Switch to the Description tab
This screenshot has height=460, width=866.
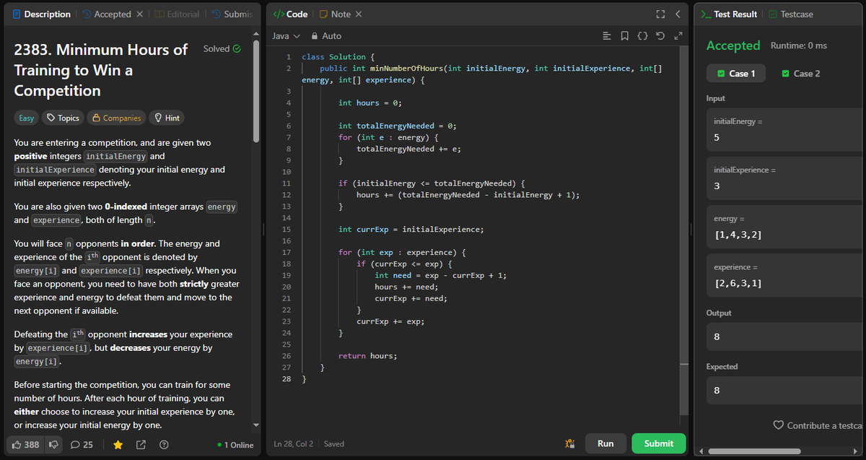[41, 14]
